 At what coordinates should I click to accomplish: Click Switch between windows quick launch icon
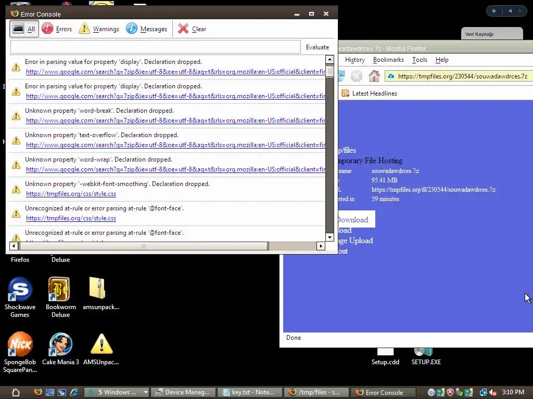point(62,393)
